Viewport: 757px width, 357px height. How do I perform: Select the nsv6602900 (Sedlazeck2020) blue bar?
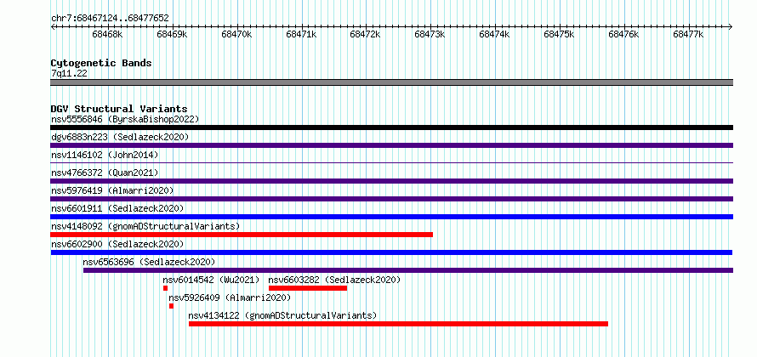391,252
